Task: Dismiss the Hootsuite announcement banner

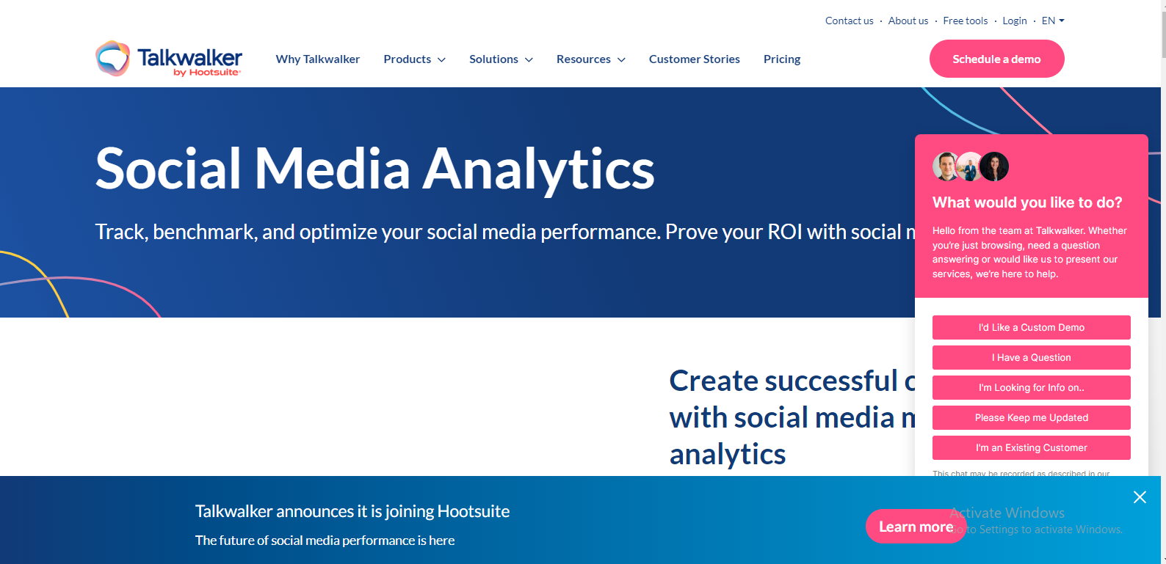Action: click(x=1140, y=497)
